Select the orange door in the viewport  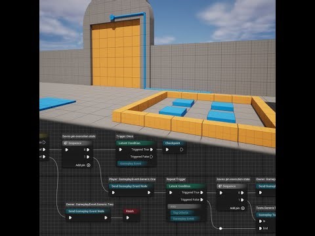(115, 54)
